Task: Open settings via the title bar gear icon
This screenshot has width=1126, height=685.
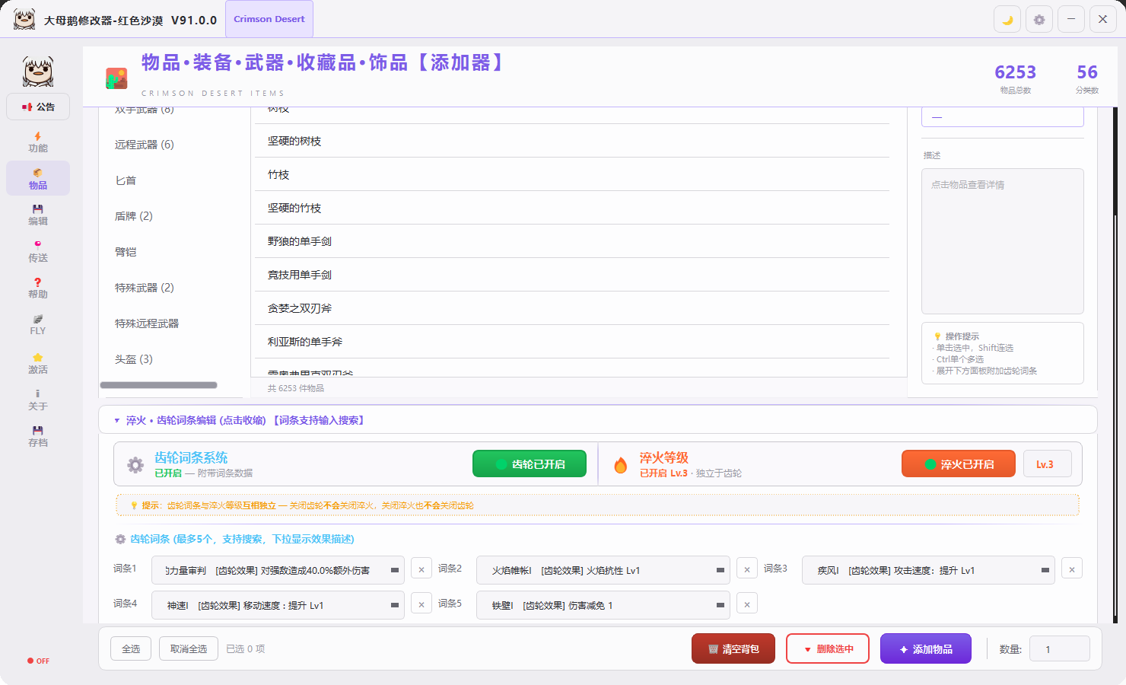Action: point(1039,20)
